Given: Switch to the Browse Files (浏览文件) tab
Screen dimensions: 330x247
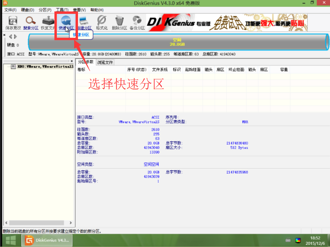Looking at the screenshot, I should pyautogui.click(x=105, y=62).
